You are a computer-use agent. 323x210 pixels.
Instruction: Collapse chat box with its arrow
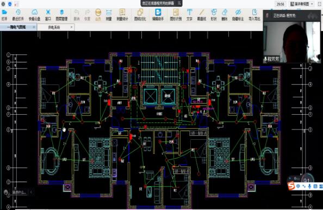point(32,192)
